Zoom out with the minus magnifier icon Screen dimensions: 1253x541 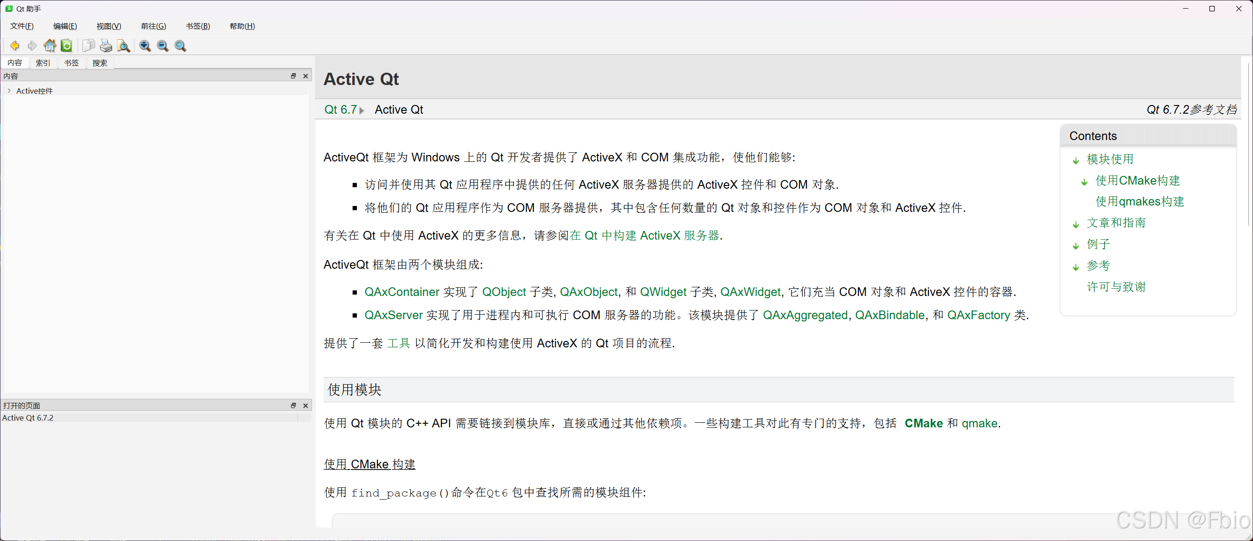(162, 46)
